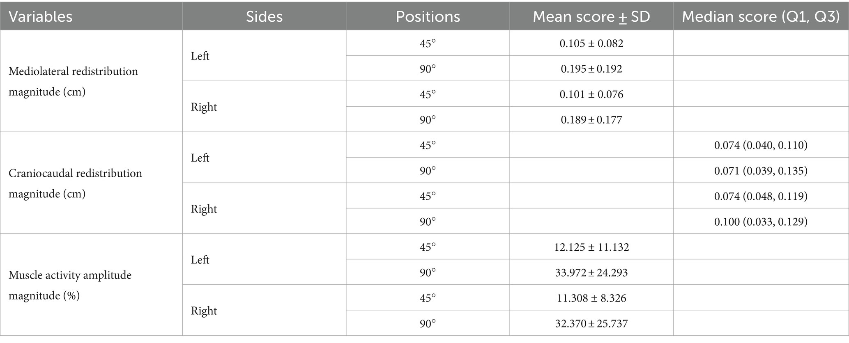Click the Positions column header
849x343 pixels.
(x=428, y=16)
